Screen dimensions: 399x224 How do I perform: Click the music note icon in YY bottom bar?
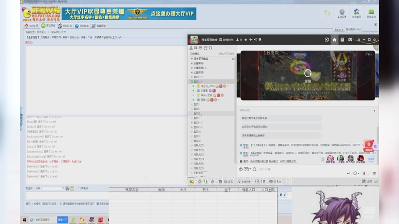point(239,181)
